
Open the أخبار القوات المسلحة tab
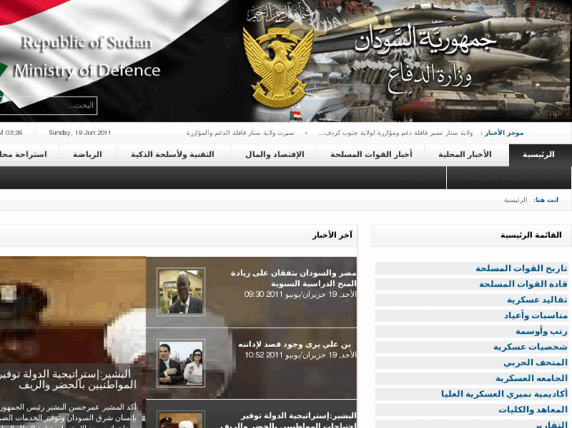(x=371, y=155)
